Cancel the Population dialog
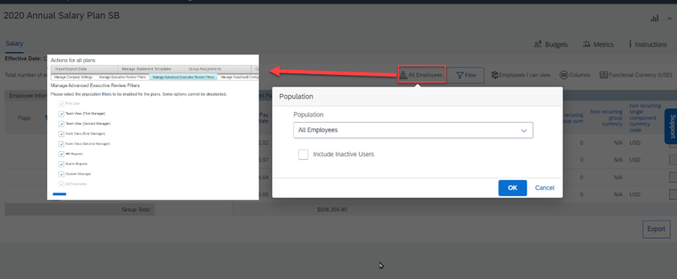The width and height of the screenshot is (677, 279). pyautogui.click(x=545, y=188)
